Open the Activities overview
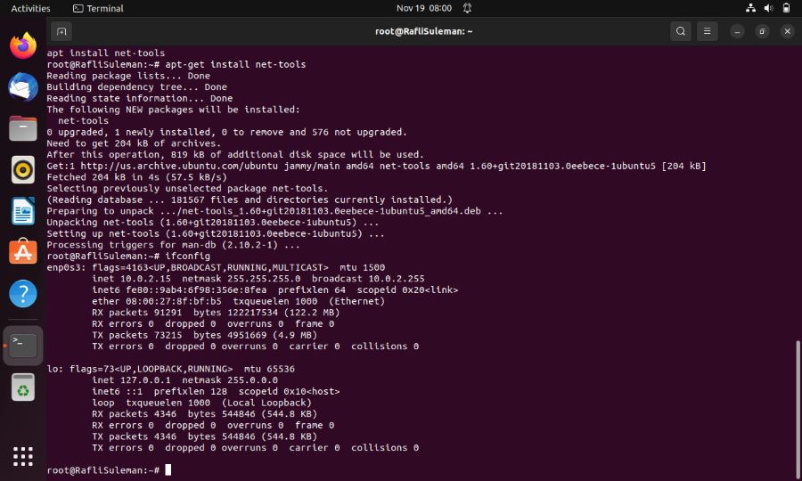This screenshot has height=481, width=802. [30, 8]
